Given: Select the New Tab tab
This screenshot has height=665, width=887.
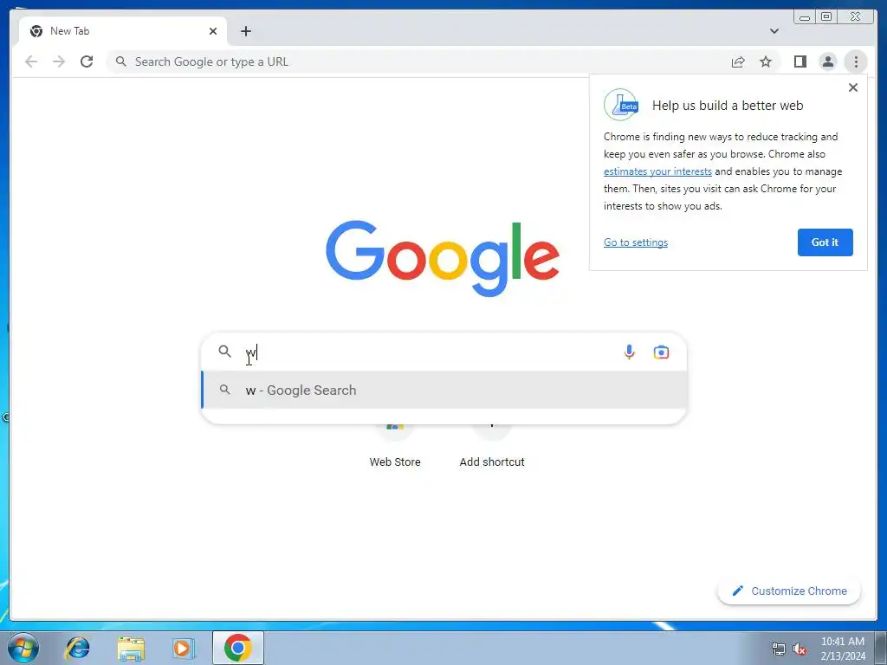Looking at the screenshot, I should [x=123, y=31].
